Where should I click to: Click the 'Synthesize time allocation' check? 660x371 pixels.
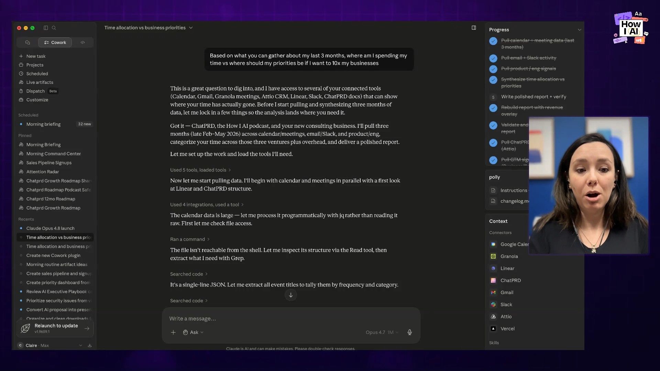[493, 80]
